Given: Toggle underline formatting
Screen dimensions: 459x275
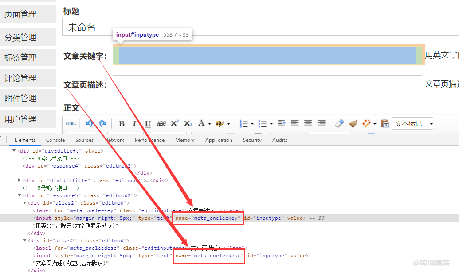Looking at the screenshot, I should pyautogui.click(x=148, y=124).
